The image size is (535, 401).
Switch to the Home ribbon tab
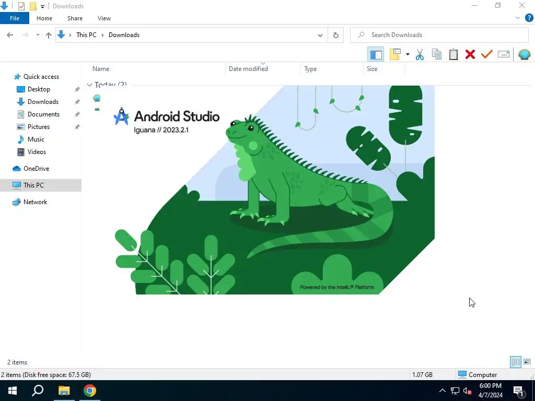(x=44, y=18)
